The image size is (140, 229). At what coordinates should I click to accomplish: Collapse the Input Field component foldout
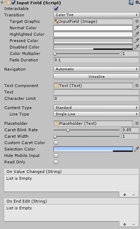click(x=2, y=2)
